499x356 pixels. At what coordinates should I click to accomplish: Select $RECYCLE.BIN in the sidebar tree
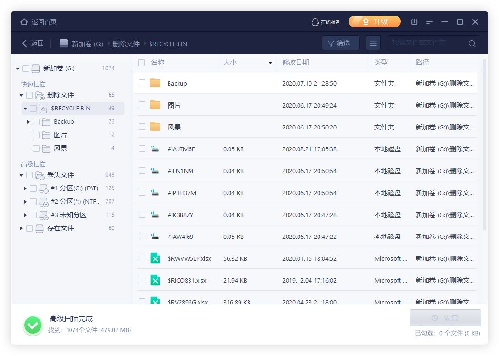tap(70, 108)
